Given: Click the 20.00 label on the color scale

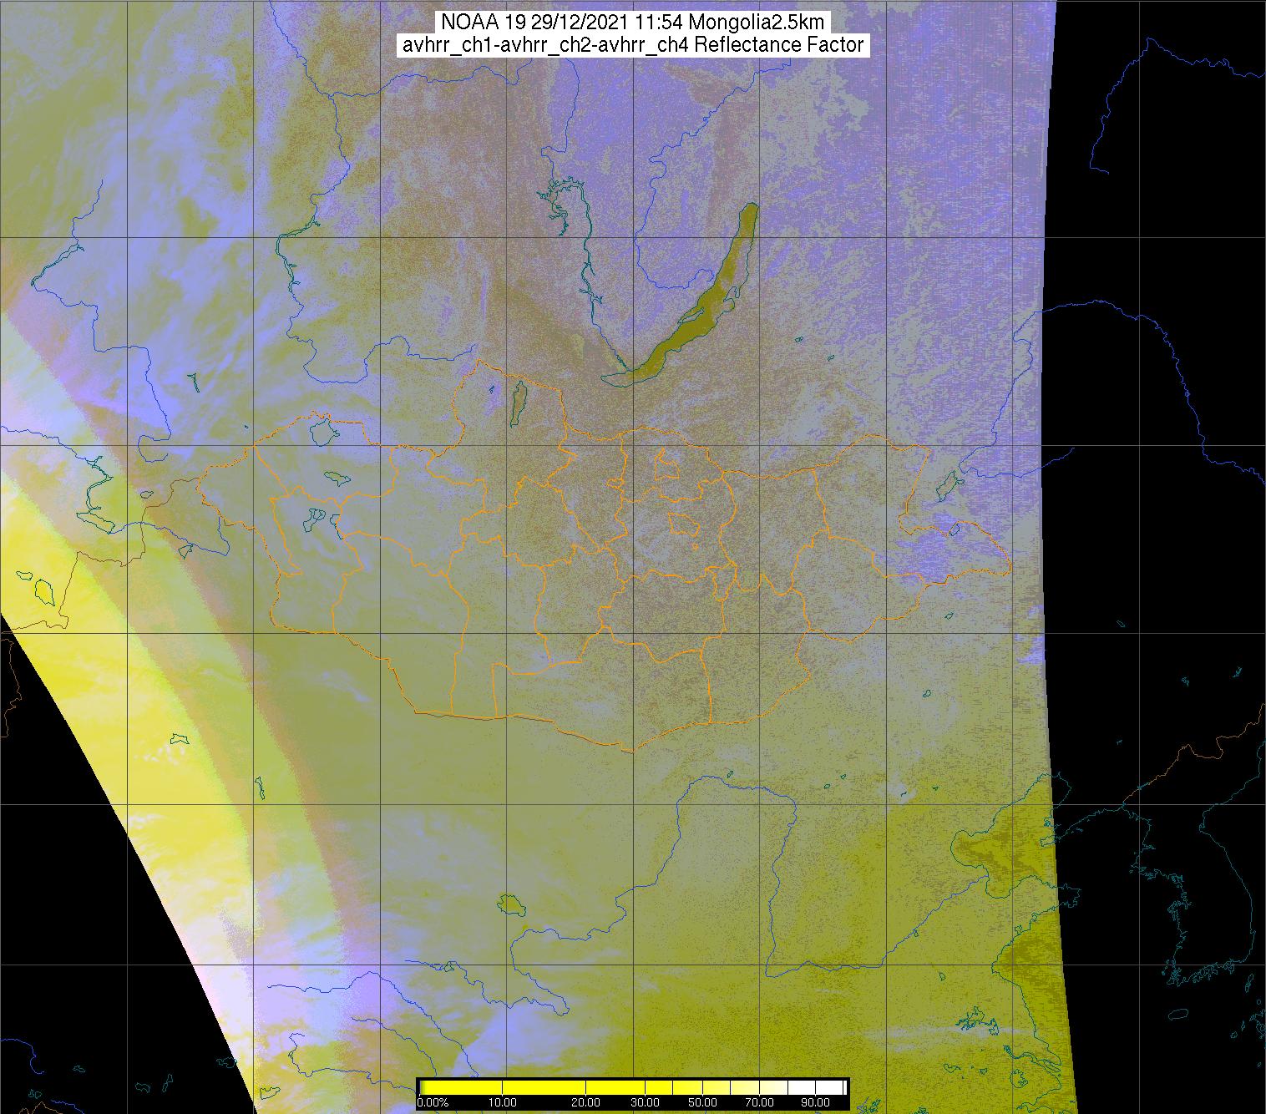Looking at the screenshot, I should pos(587,1103).
